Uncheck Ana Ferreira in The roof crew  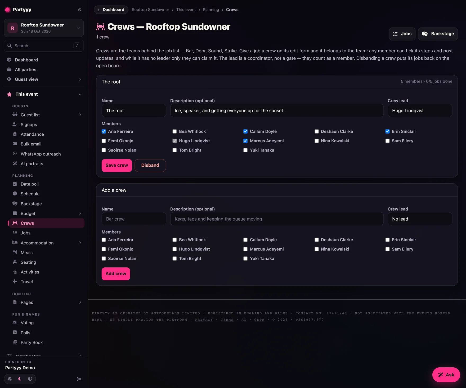(104, 131)
